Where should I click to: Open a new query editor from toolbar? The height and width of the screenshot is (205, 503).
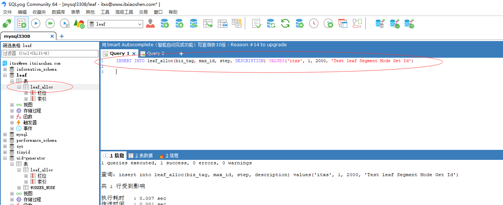click(21, 24)
